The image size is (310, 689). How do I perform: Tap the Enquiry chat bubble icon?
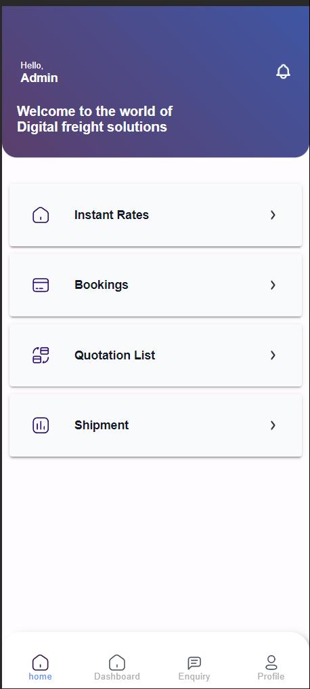tap(194, 662)
